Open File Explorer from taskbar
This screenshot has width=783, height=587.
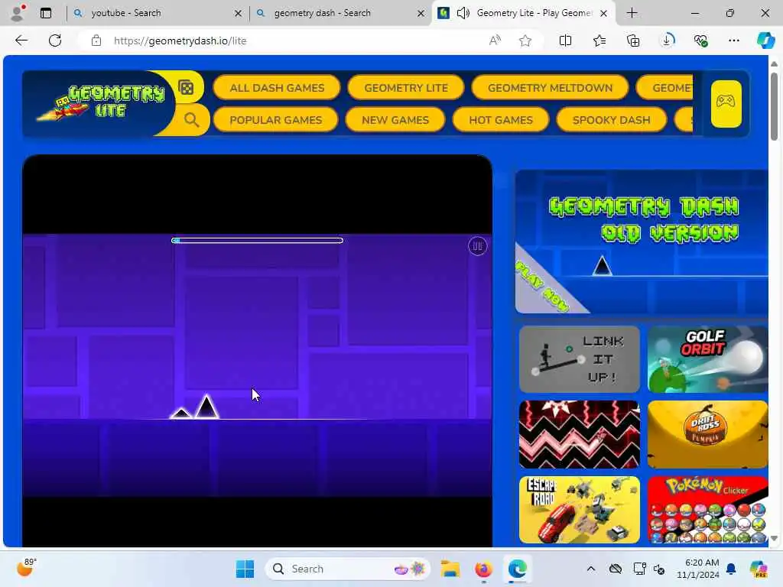pyautogui.click(x=450, y=569)
